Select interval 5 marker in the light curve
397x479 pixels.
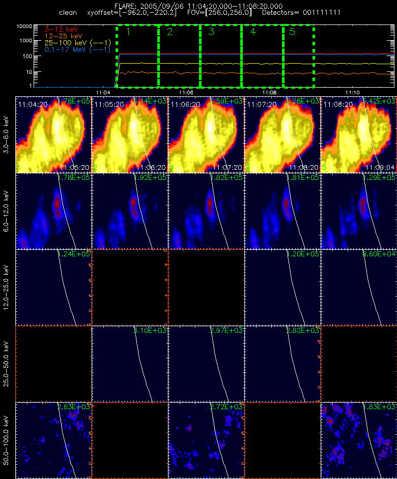(x=292, y=32)
